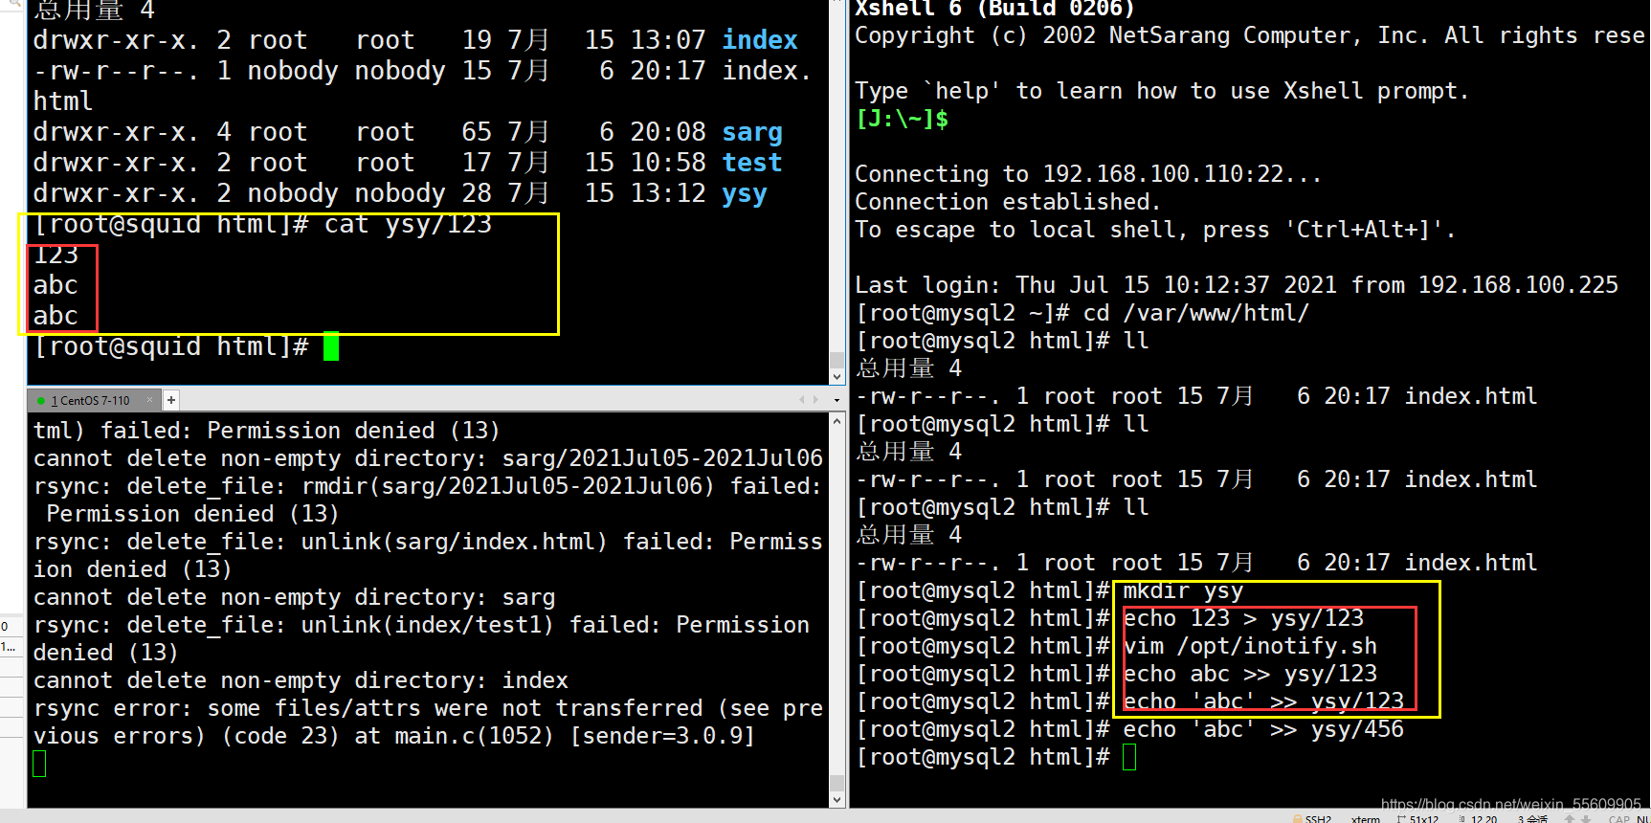This screenshot has height=823, width=1651.
Task: Click the 'Connection established.' line
Action: 1008,202
